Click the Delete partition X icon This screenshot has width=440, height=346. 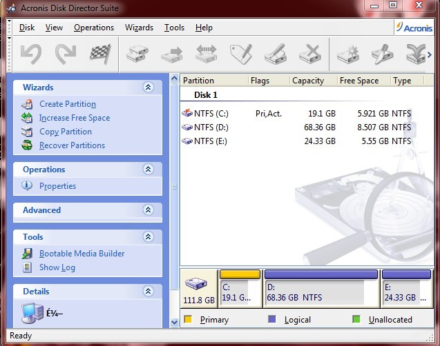[309, 54]
